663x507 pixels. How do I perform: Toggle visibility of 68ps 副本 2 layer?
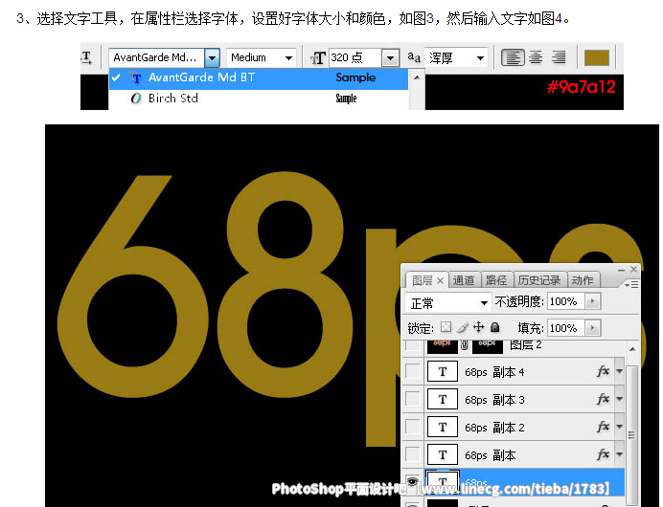(413, 427)
